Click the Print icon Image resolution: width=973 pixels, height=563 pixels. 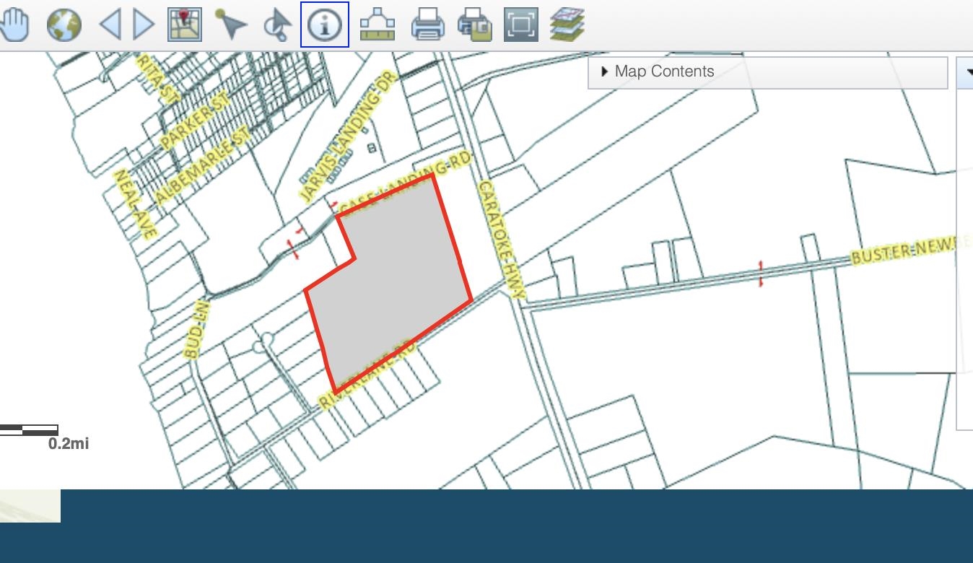pos(427,25)
